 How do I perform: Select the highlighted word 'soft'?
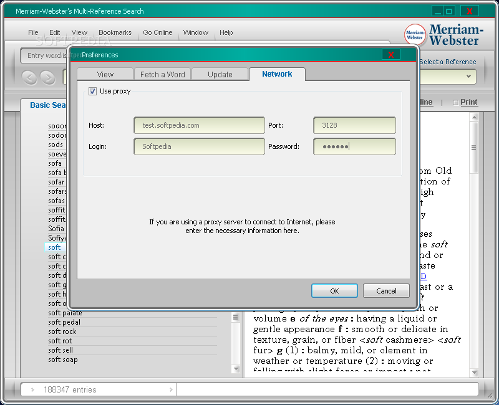click(54, 247)
